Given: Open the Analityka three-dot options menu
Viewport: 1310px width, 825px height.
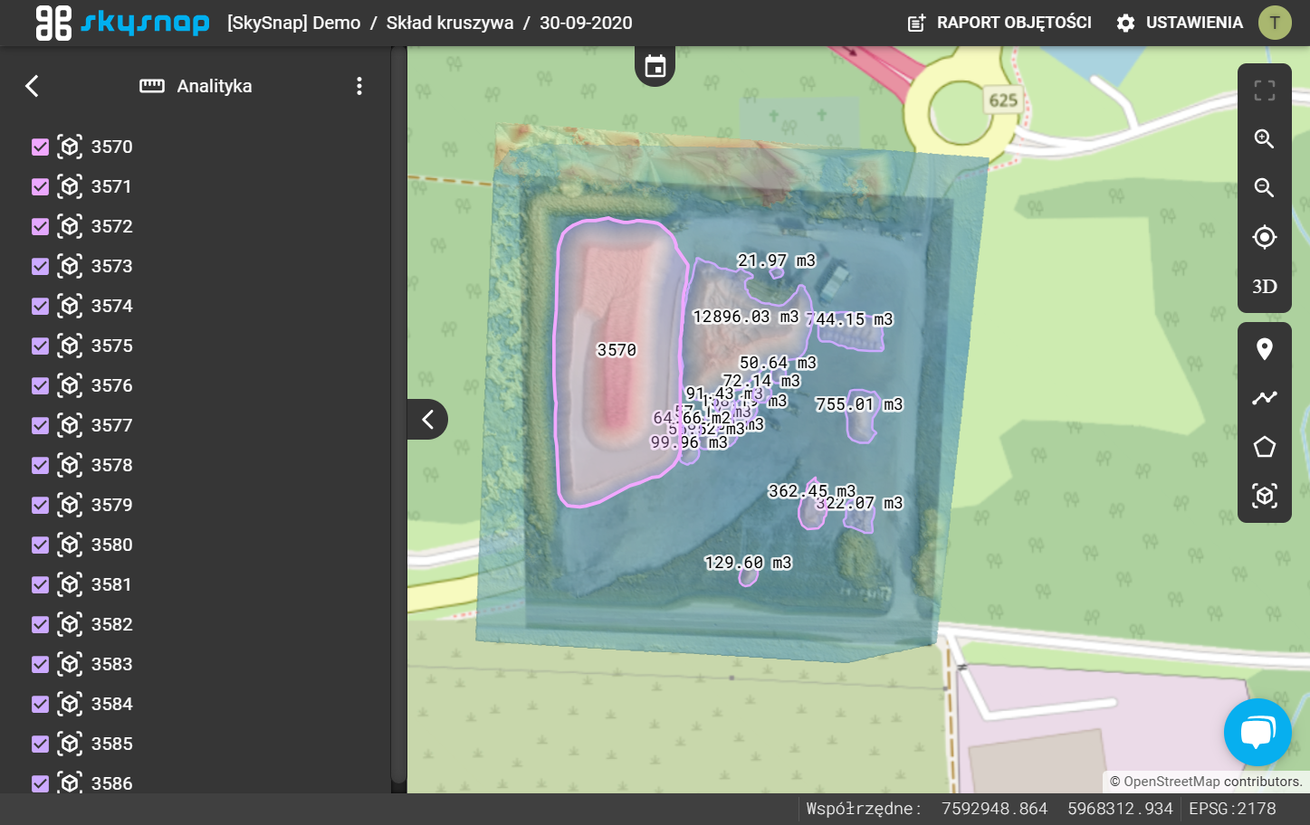Looking at the screenshot, I should point(359,86).
